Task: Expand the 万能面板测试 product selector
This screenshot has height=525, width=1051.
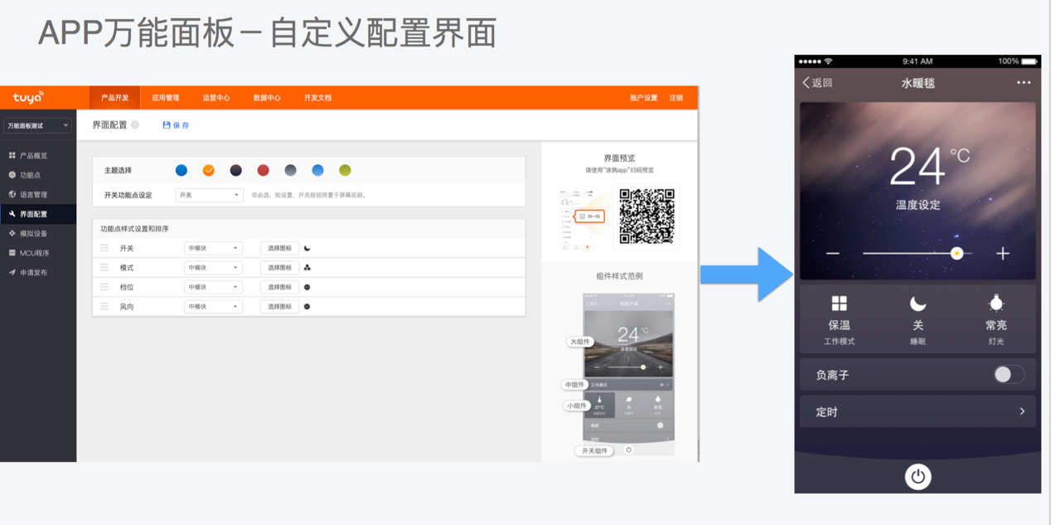Action: point(38,126)
